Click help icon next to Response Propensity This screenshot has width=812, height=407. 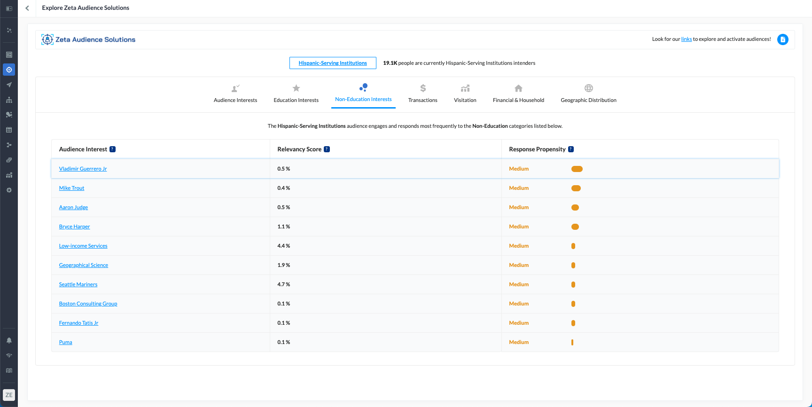(571, 149)
